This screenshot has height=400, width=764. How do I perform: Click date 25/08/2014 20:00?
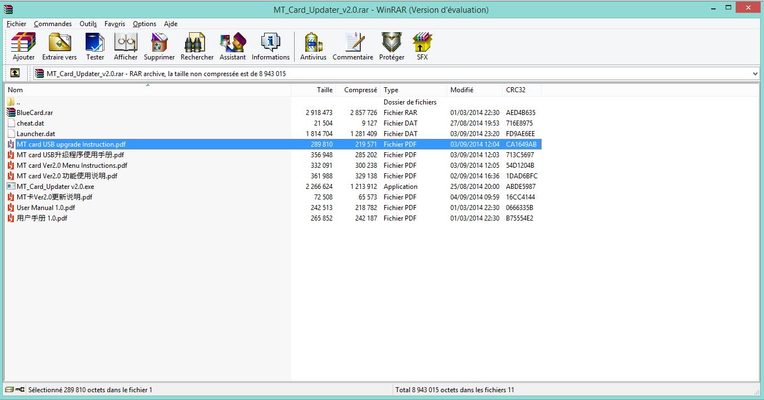point(475,187)
